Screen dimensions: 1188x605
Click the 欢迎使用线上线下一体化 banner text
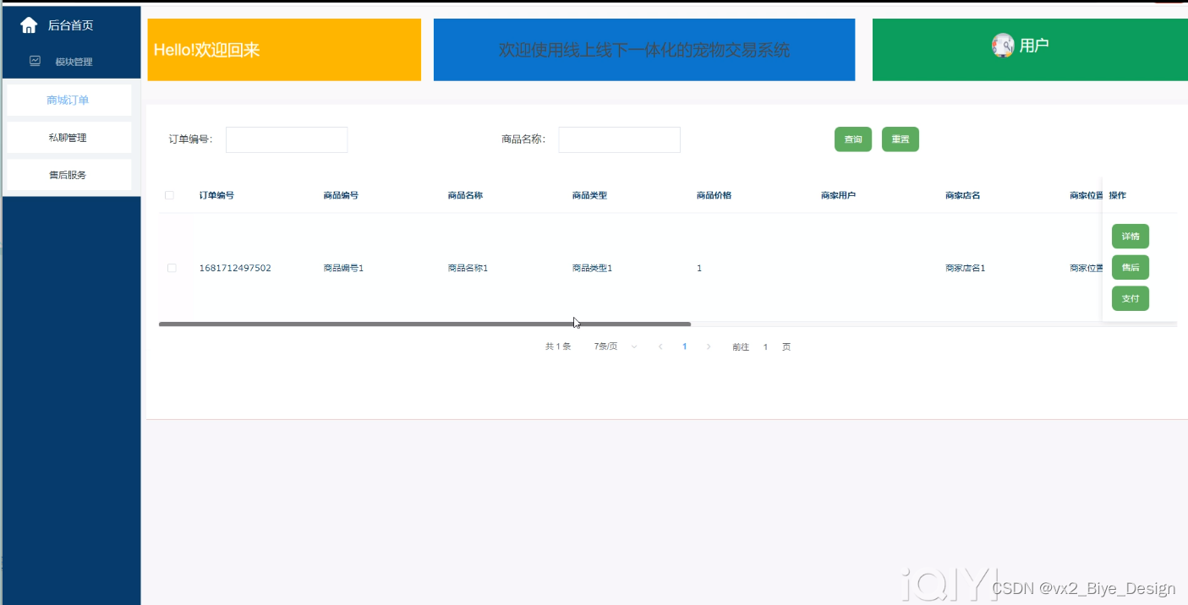coord(644,50)
